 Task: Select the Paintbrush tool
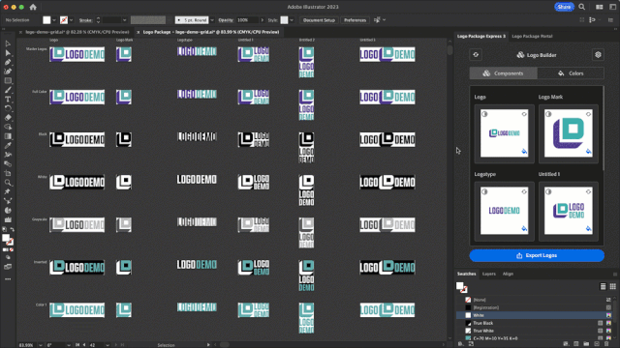pos(8,90)
